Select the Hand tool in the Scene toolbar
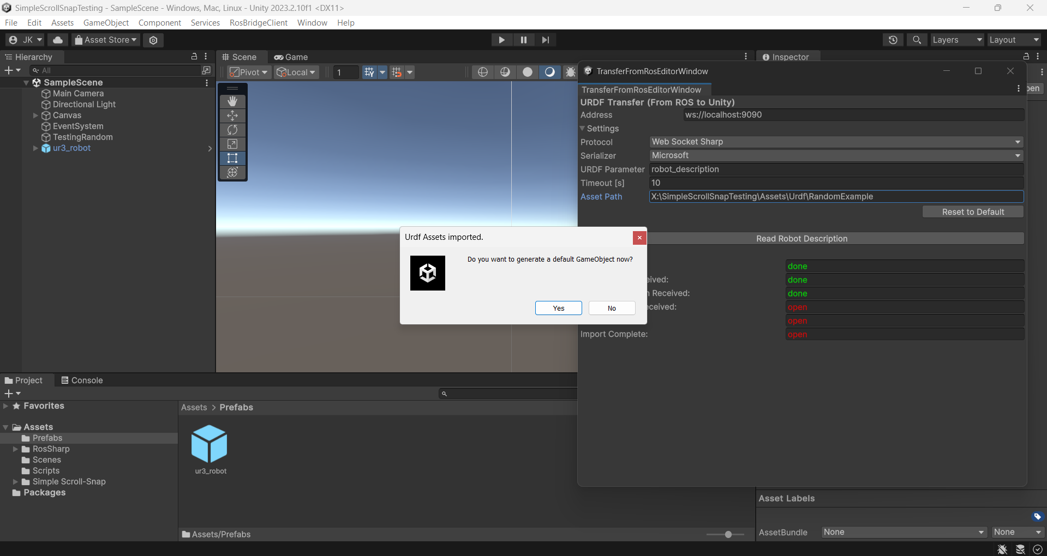Screen dimensions: 1047x556 [x=232, y=101]
